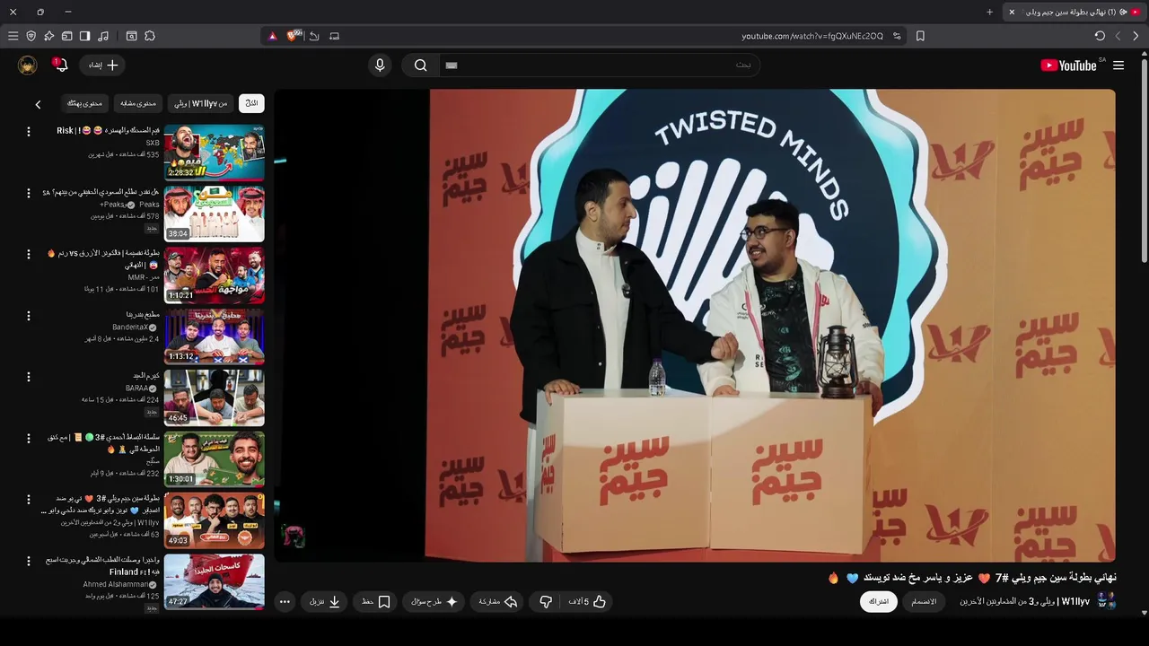This screenshot has height=646, width=1149.
Task: Open the YouTube hamburger guide menu
Action: click(1118, 65)
